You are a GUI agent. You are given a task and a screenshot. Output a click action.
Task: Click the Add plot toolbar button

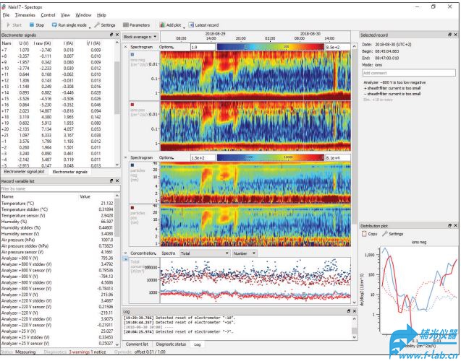click(x=172, y=25)
